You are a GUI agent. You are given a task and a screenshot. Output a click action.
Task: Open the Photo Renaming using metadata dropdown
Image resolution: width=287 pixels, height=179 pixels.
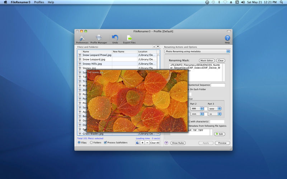click(x=197, y=51)
